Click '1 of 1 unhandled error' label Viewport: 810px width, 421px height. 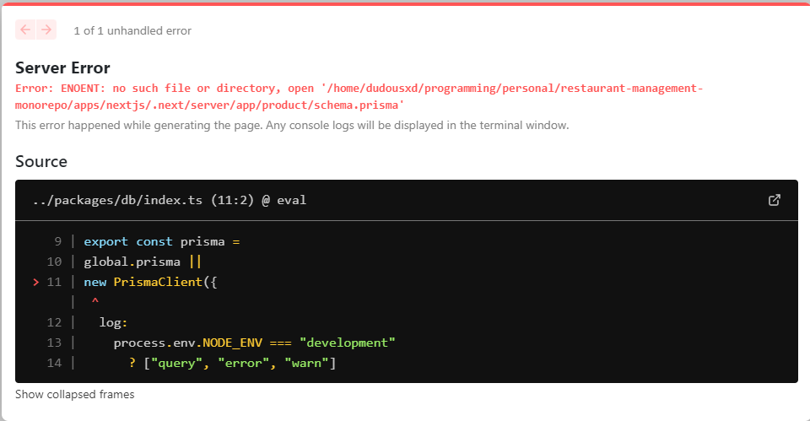[x=132, y=30]
